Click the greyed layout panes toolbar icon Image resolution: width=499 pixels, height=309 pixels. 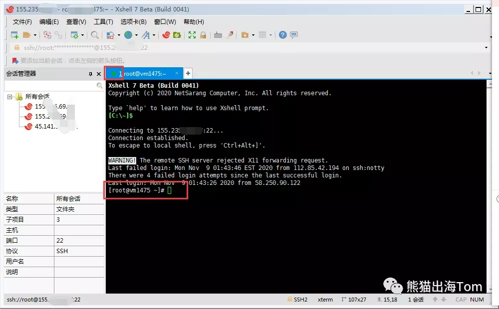click(262, 35)
